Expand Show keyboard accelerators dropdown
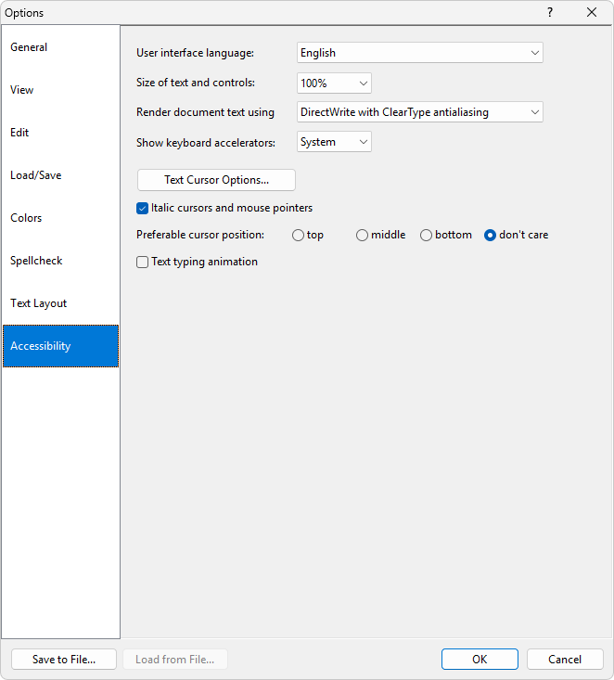 tap(334, 142)
